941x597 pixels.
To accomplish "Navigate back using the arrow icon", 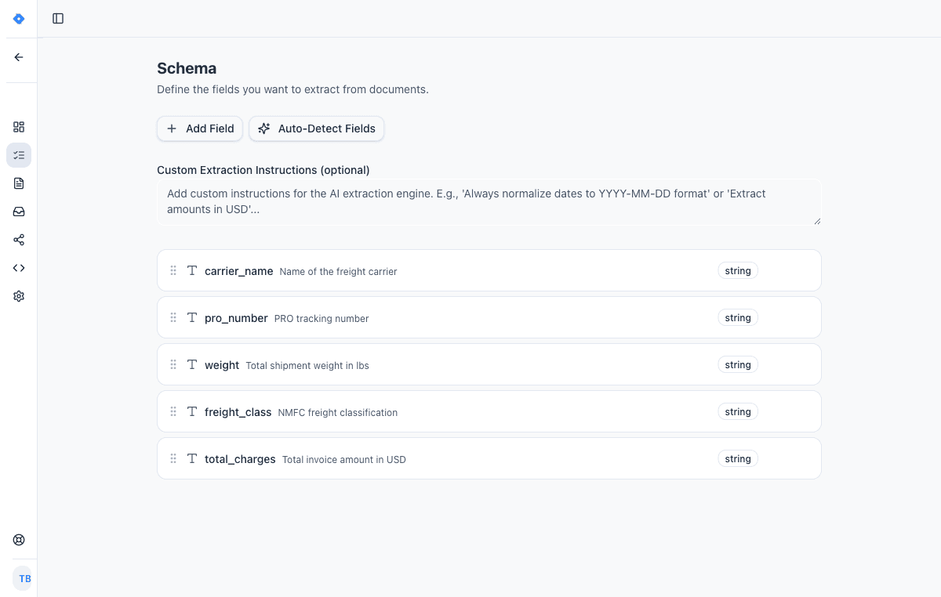I will click(x=19, y=56).
